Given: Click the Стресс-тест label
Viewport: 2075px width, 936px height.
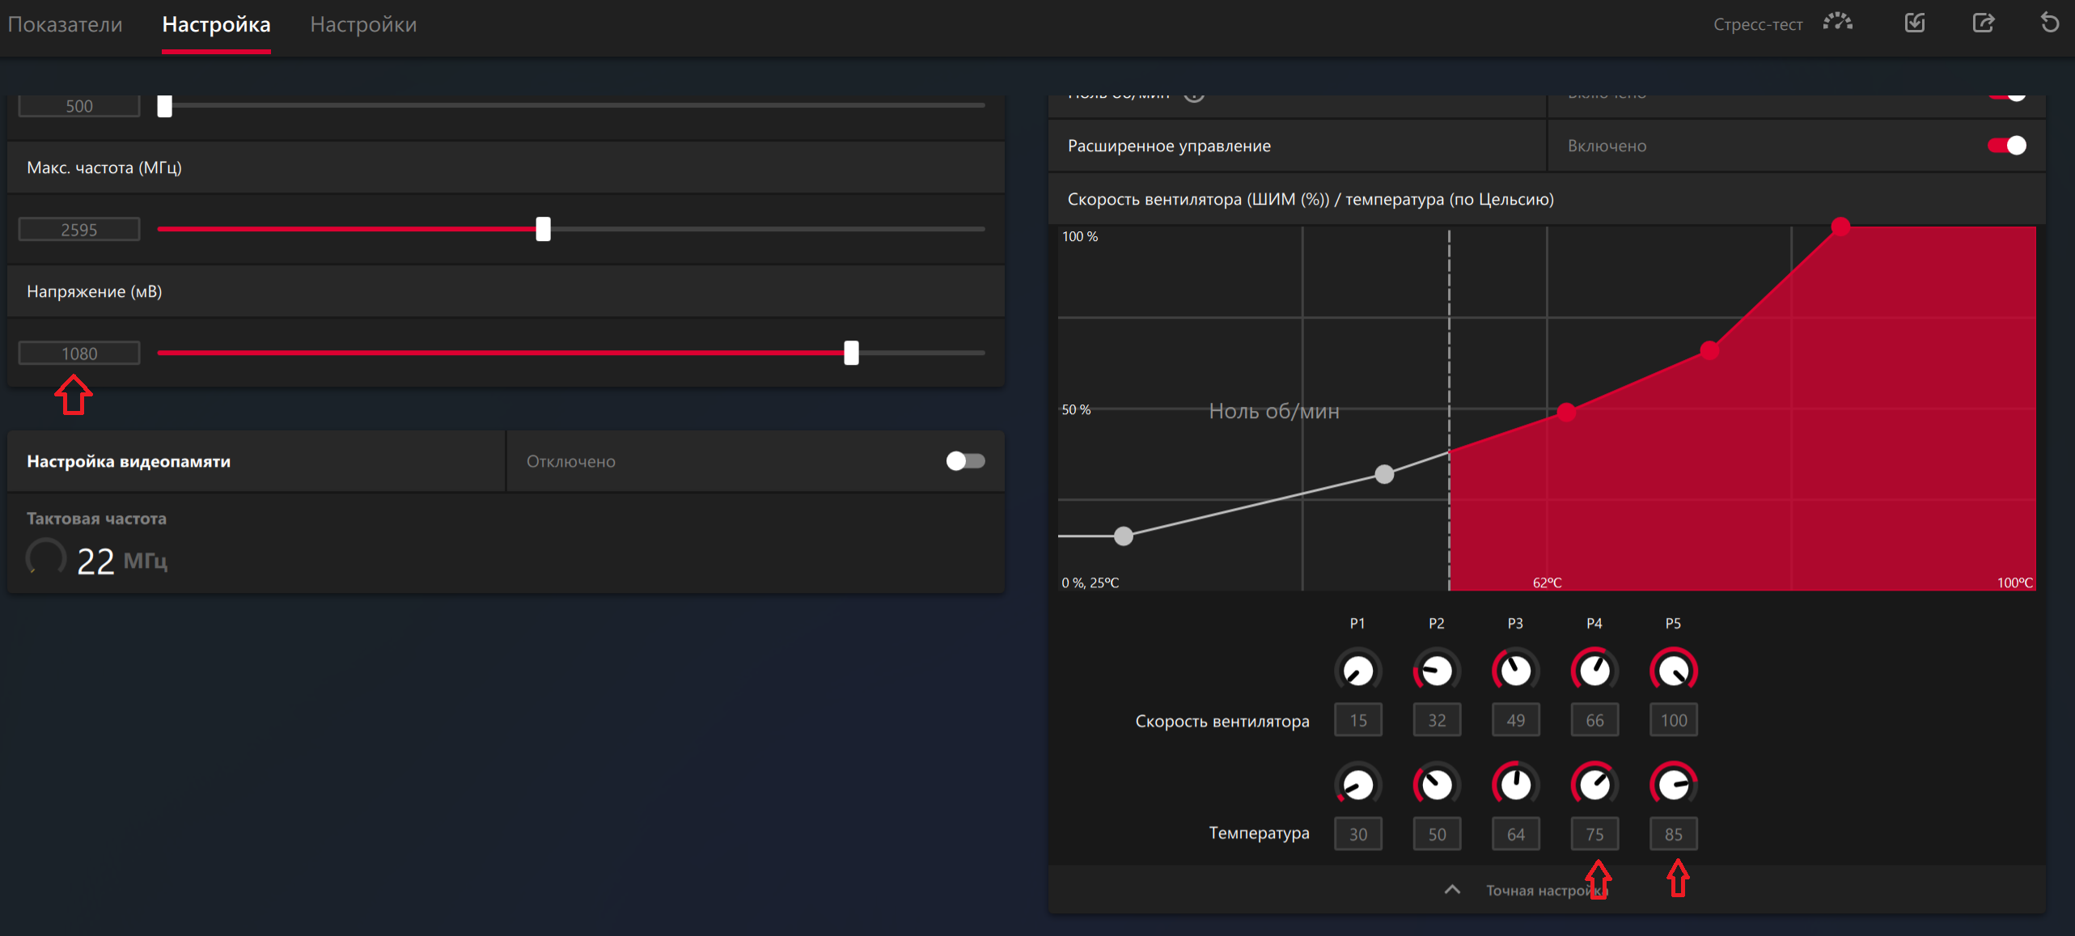Looking at the screenshot, I should 1757,24.
